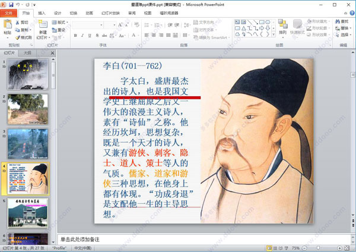This screenshot has height=252, width=356.
Task: Fit slide to current window
Action: [x=347, y=248]
